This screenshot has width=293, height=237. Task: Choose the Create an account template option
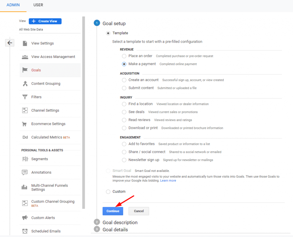124,80
